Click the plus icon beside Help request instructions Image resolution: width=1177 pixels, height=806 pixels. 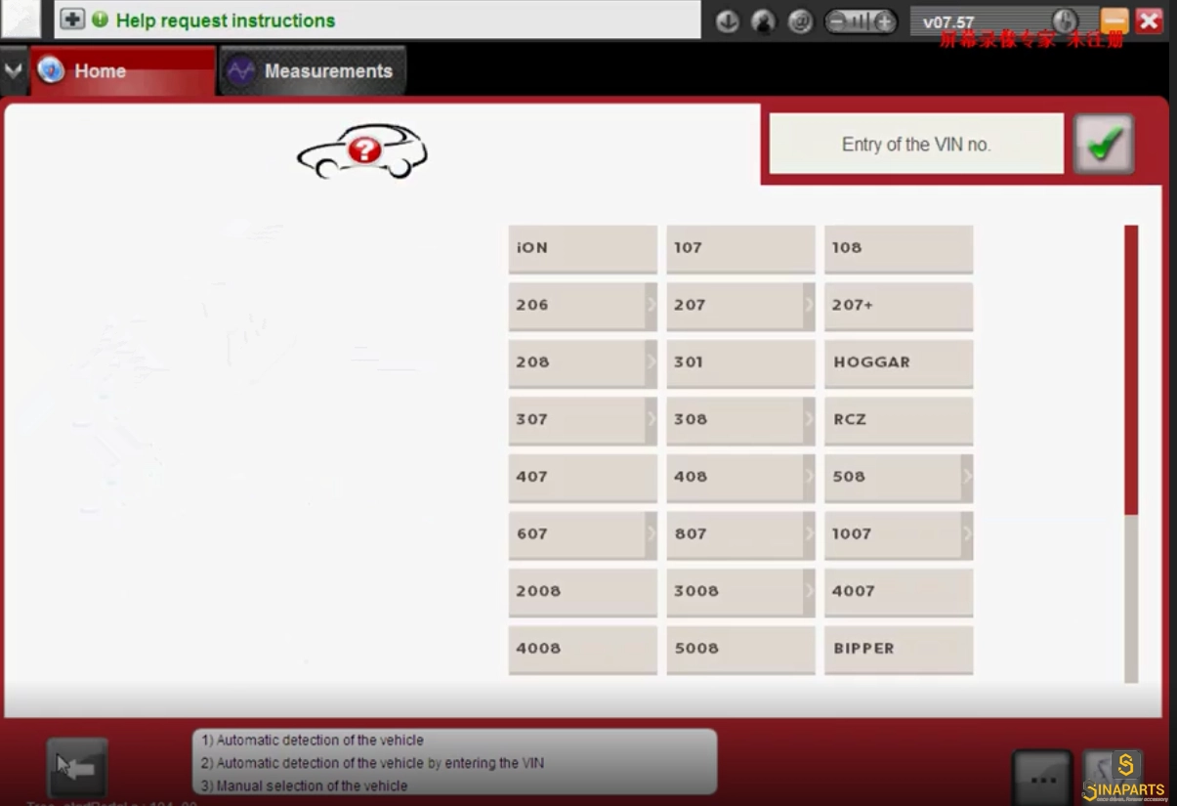coord(72,20)
